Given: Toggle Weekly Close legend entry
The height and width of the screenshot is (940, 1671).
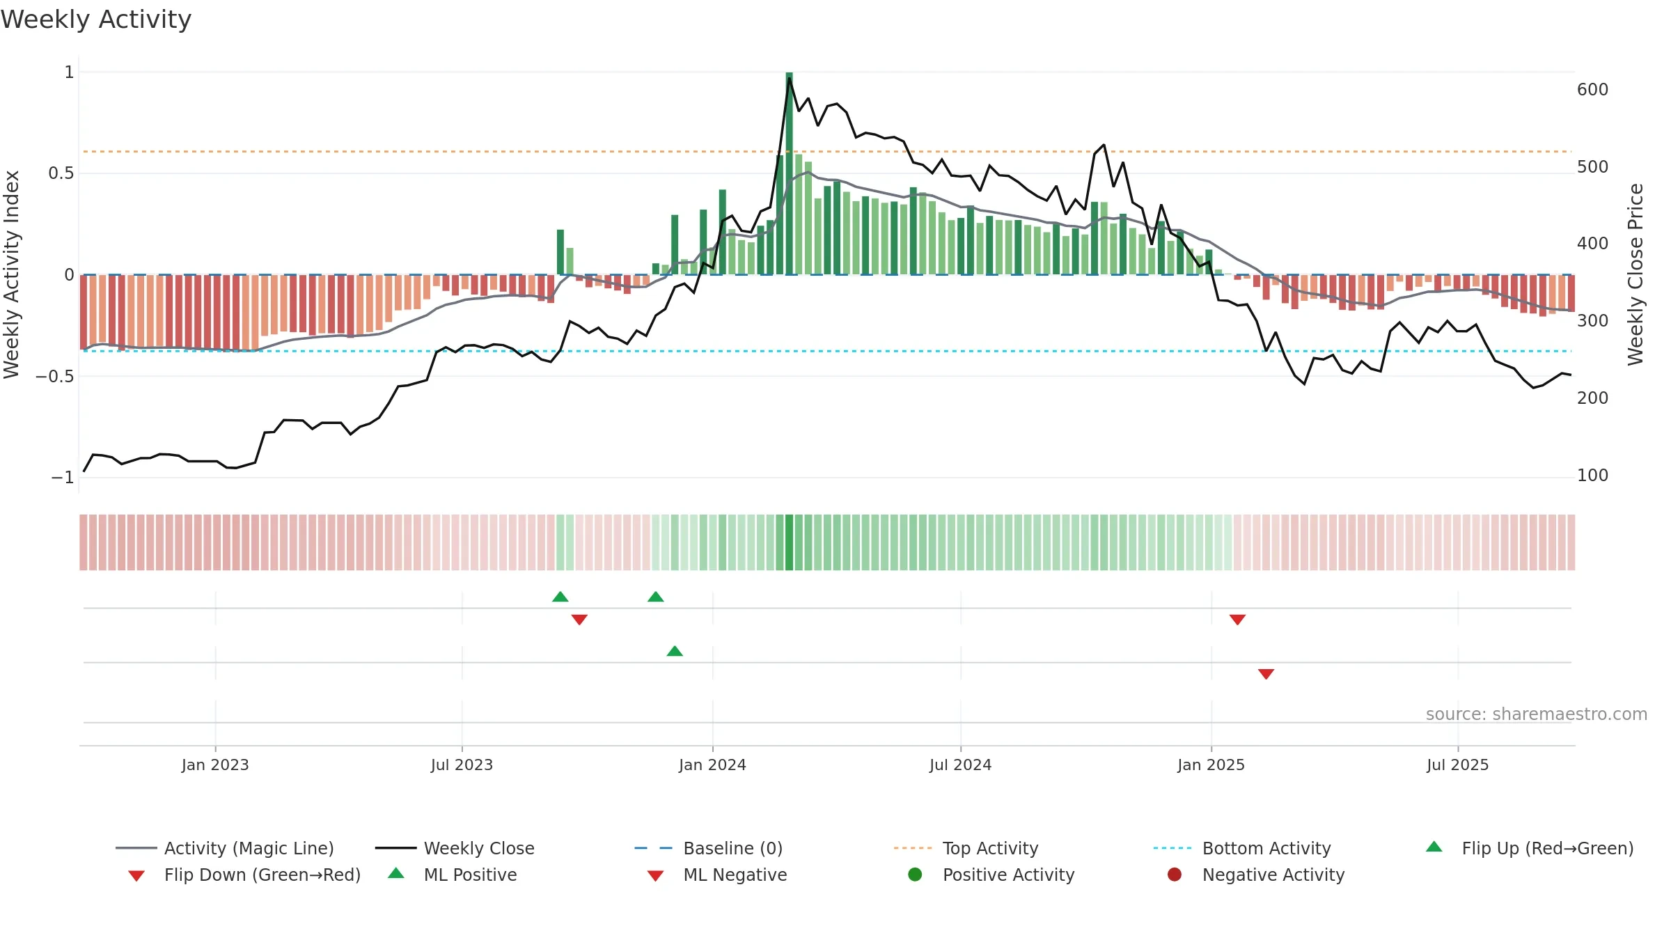Looking at the screenshot, I should (x=455, y=848).
